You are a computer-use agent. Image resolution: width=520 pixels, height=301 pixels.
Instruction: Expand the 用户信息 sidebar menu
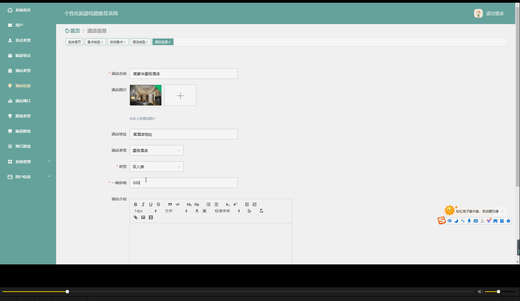pos(28,177)
